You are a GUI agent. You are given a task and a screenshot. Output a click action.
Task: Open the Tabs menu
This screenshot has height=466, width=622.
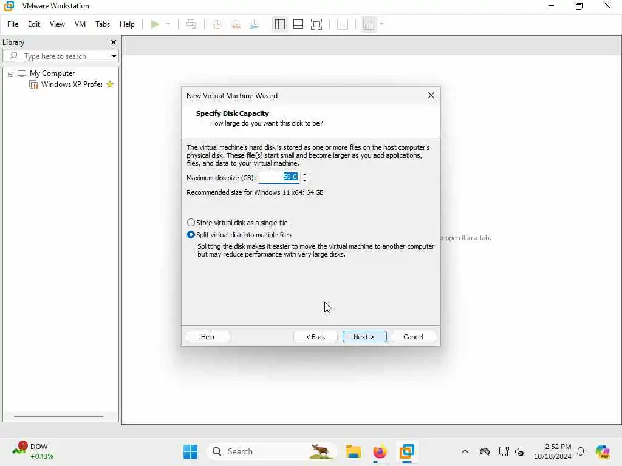pyautogui.click(x=102, y=24)
